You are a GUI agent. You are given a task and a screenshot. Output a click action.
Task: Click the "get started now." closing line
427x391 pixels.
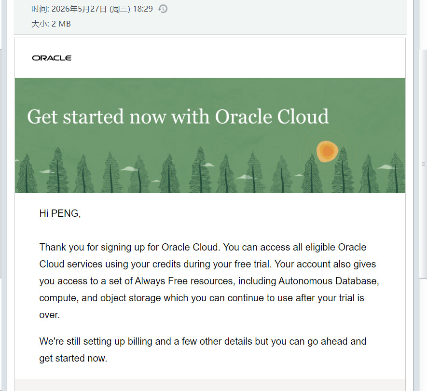(73, 358)
